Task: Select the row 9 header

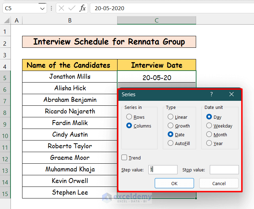Action: point(5,123)
